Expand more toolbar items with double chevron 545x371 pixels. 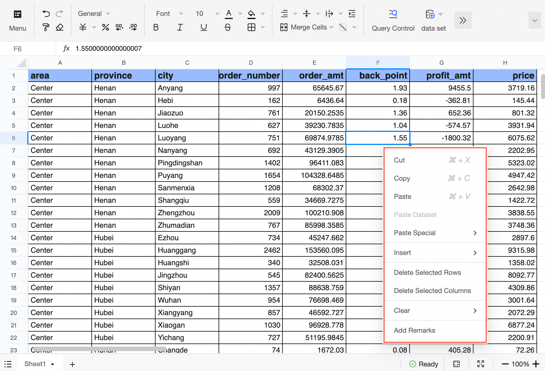(463, 20)
